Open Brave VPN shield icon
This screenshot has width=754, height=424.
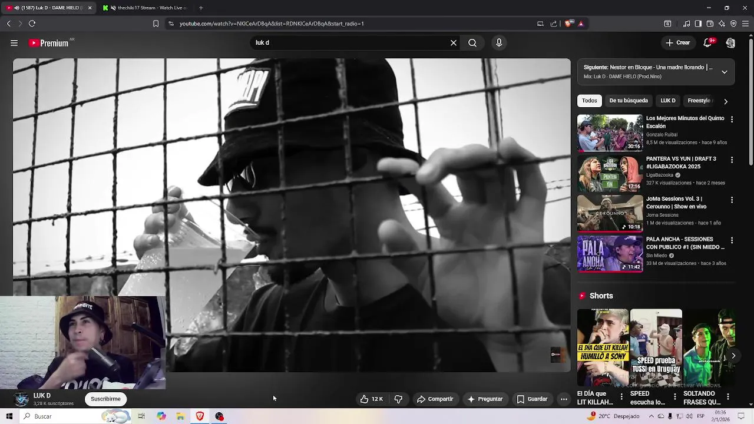pos(733,24)
